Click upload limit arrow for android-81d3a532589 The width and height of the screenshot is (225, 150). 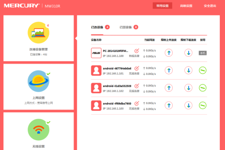169,87
